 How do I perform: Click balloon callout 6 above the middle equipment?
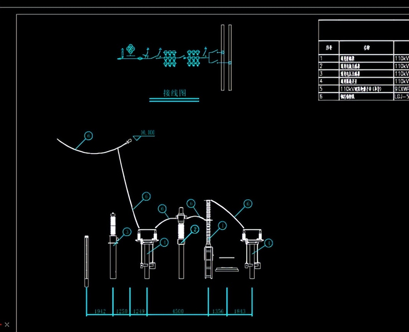(191, 203)
